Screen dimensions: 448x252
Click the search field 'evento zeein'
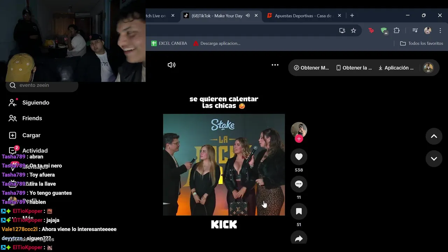42,85
